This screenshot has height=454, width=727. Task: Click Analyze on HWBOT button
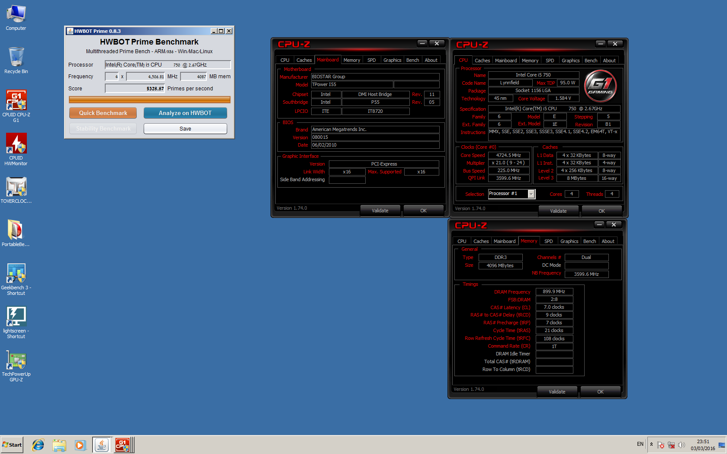pos(185,113)
